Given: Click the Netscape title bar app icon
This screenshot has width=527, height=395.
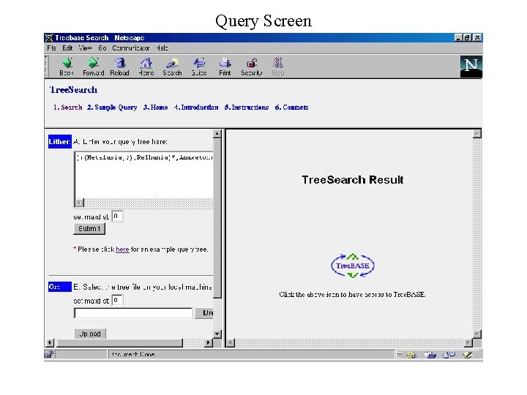Looking at the screenshot, I should (49, 37).
